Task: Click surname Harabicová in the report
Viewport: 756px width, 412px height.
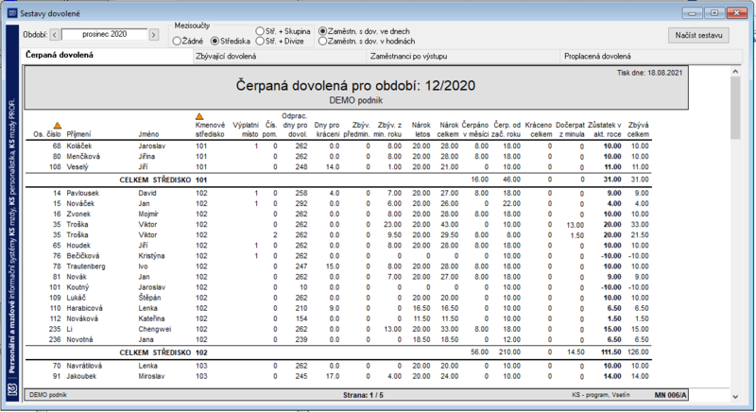Action: pos(84,308)
